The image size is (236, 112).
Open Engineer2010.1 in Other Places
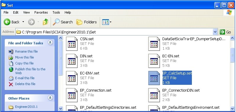point(26,107)
